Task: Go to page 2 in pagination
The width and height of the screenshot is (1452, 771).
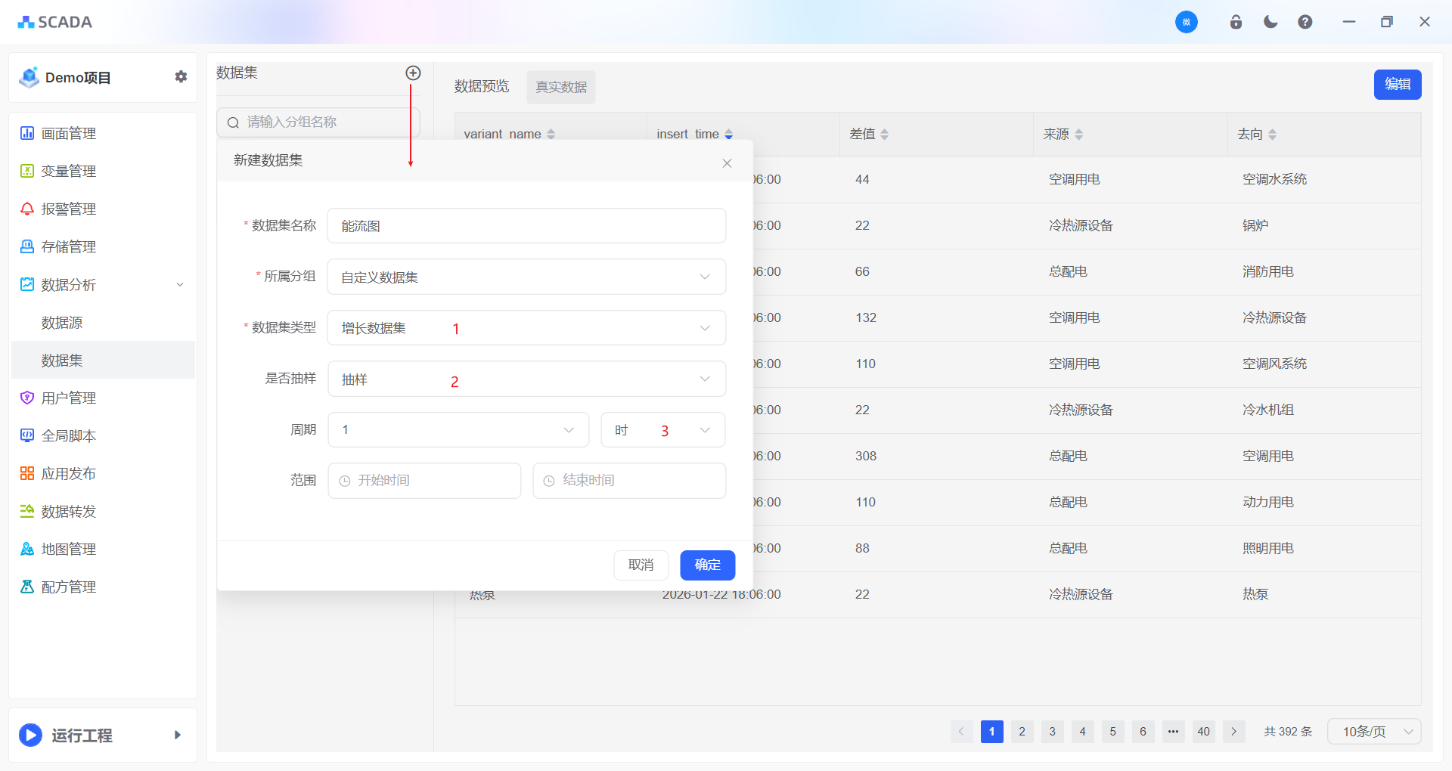Action: pyautogui.click(x=1022, y=732)
